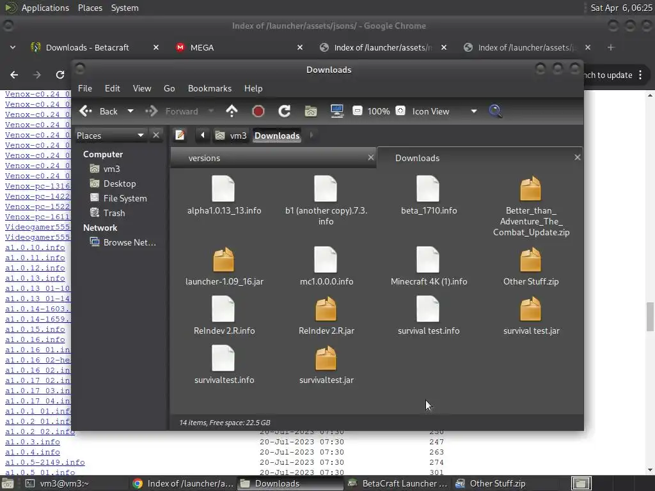Open the Icon View dropdown

(445, 111)
